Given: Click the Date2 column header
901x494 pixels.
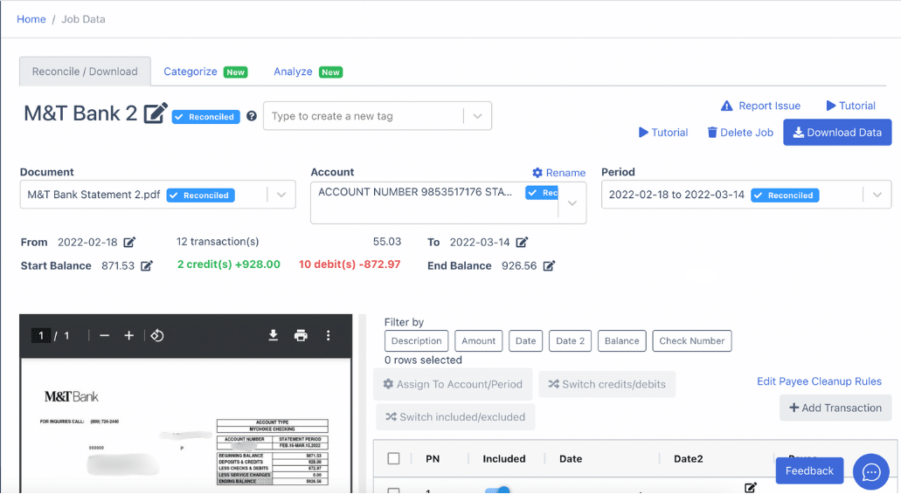Looking at the screenshot, I should point(689,459).
